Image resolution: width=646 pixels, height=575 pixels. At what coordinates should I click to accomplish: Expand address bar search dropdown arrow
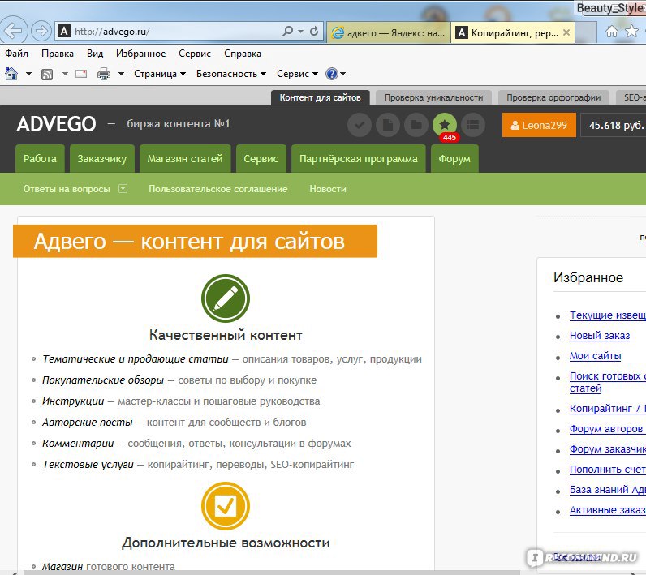click(300, 32)
